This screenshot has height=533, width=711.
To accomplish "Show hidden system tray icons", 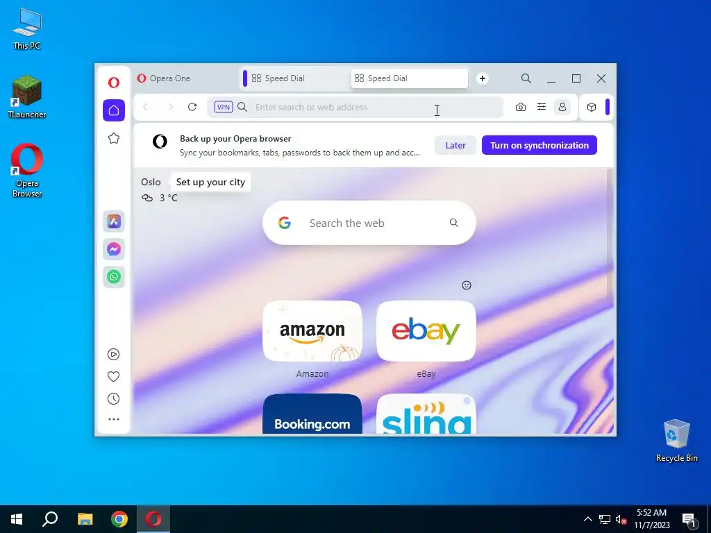I will click(587, 519).
